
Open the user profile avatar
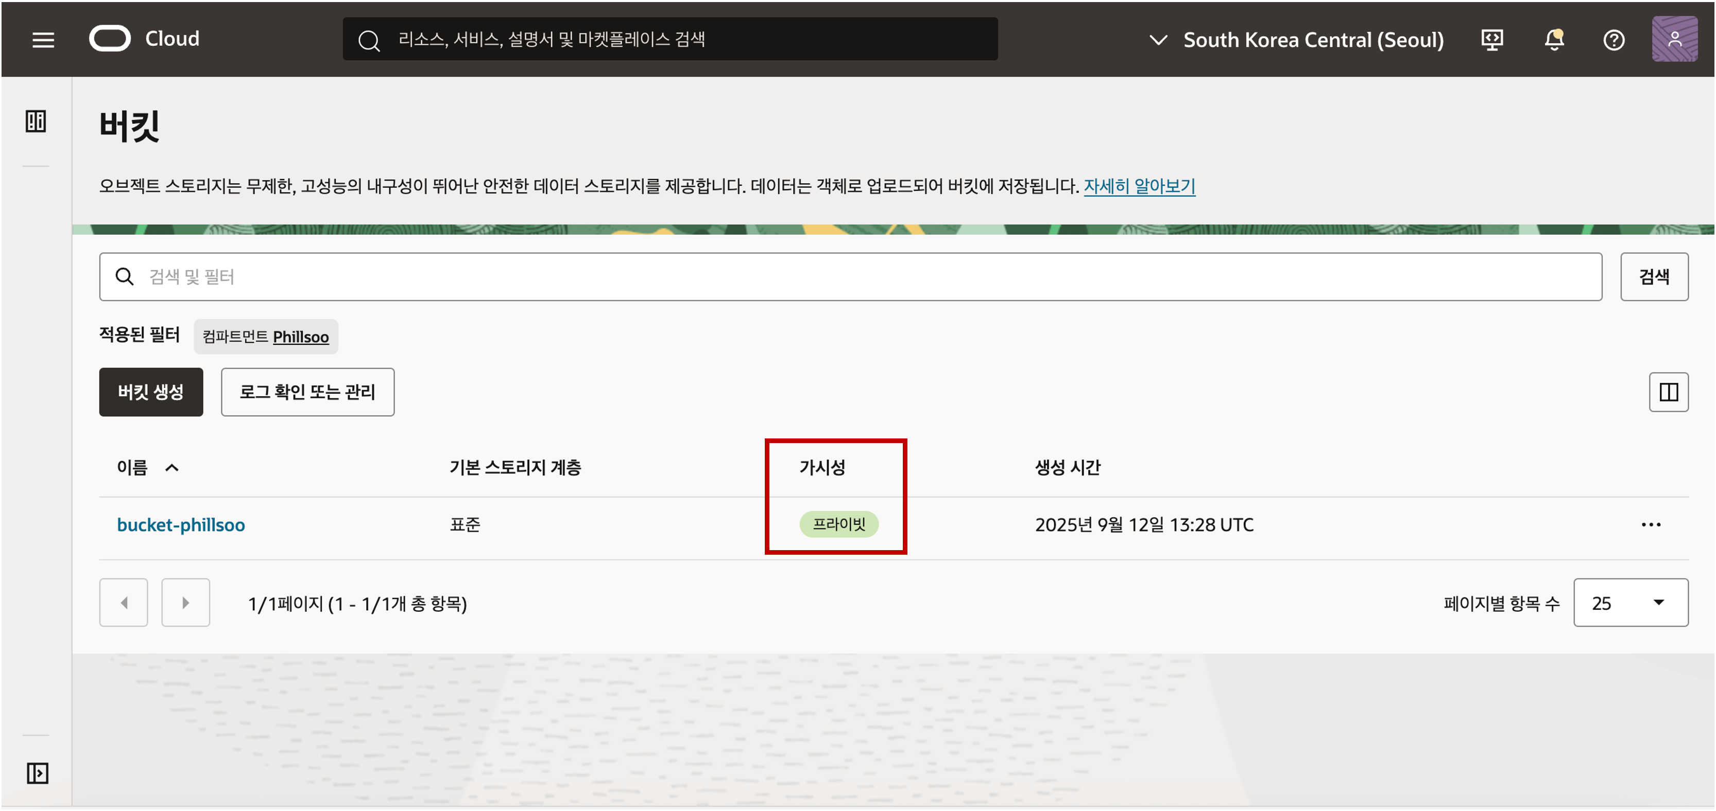click(x=1674, y=39)
